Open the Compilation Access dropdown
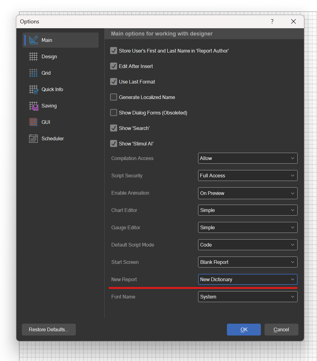 click(x=248, y=158)
